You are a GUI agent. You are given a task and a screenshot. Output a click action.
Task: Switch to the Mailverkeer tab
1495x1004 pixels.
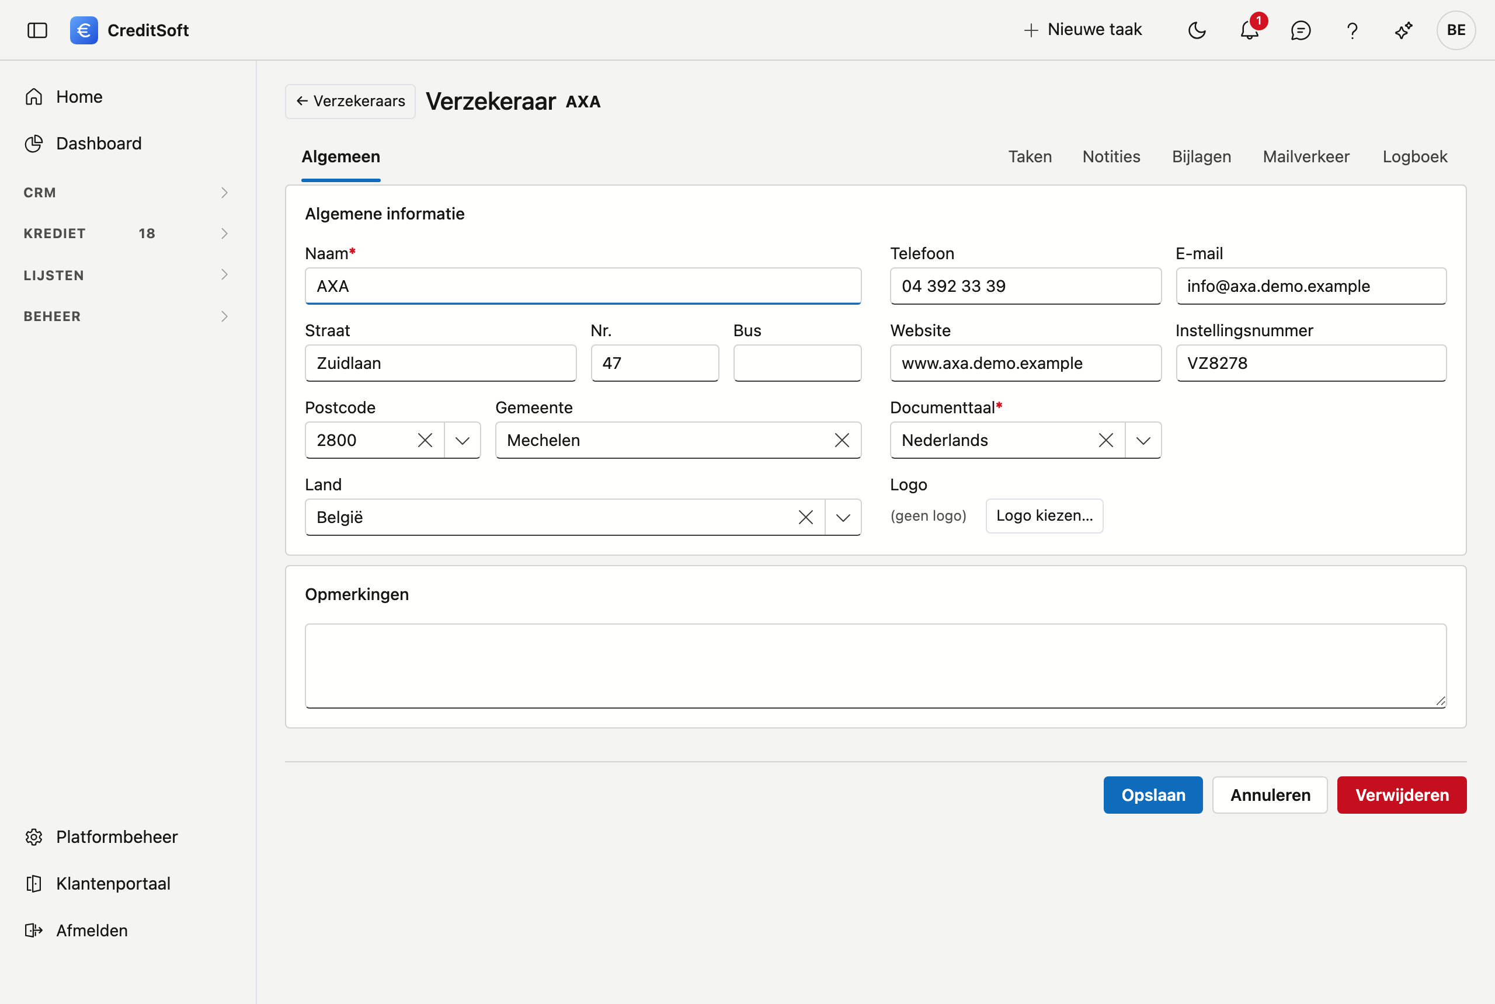1306,157
